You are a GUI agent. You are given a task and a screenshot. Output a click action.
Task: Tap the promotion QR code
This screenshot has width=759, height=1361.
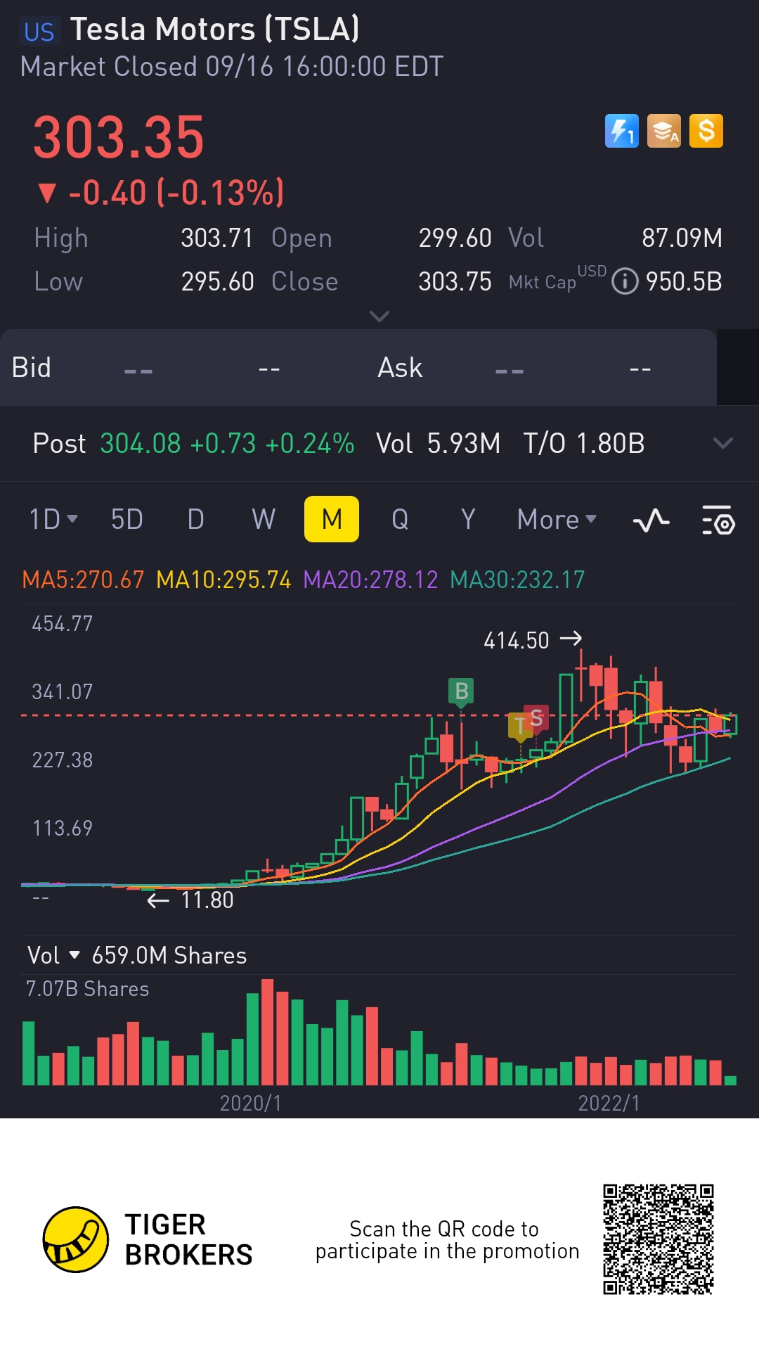[659, 1239]
